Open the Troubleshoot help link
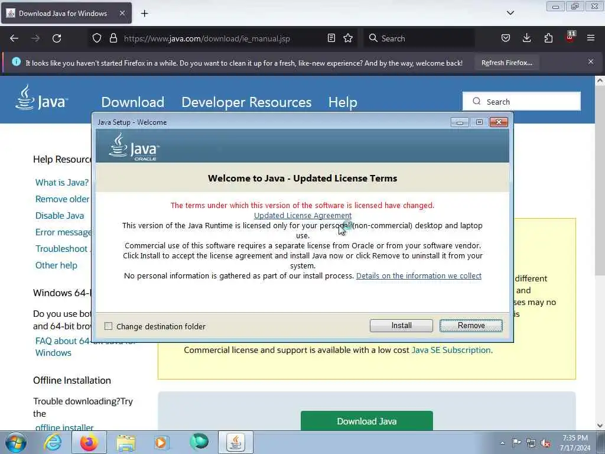 (63, 249)
